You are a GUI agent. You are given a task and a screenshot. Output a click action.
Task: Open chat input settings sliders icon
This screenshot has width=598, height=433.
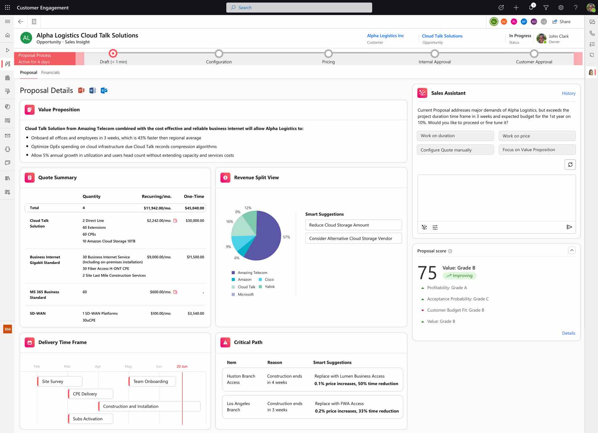tap(435, 228)
